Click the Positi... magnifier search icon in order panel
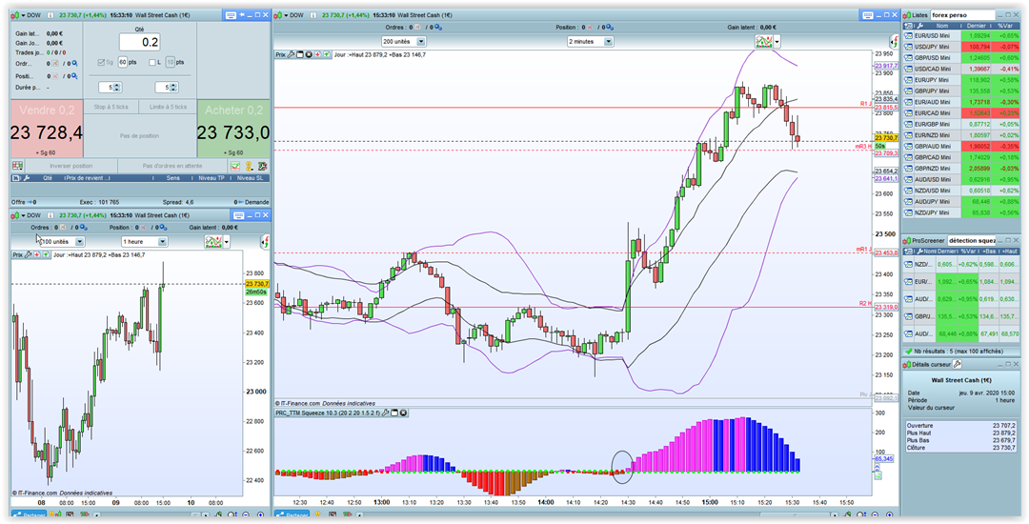1029x524 pixels. coord(74,76)
